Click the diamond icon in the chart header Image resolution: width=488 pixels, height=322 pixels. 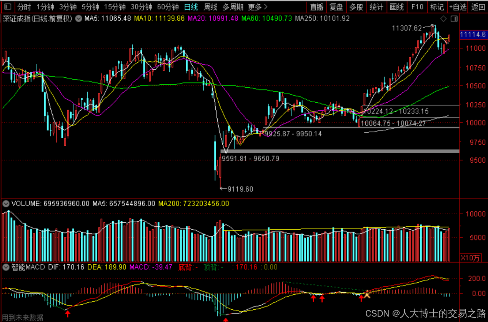click(444, 19)
